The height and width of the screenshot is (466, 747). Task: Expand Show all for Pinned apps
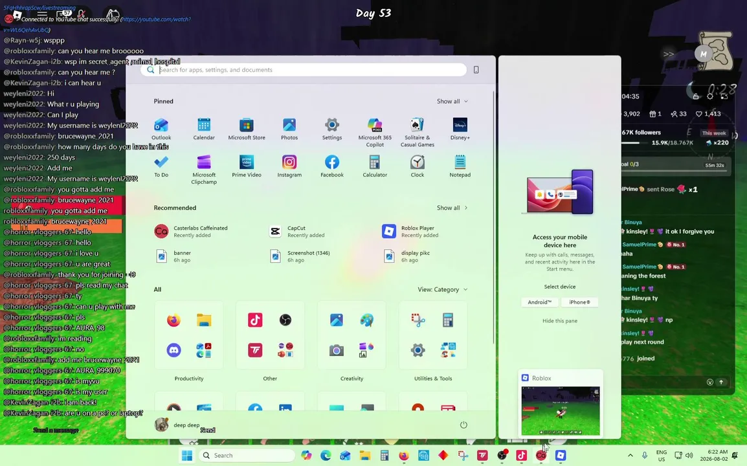[x=452, y=101]
